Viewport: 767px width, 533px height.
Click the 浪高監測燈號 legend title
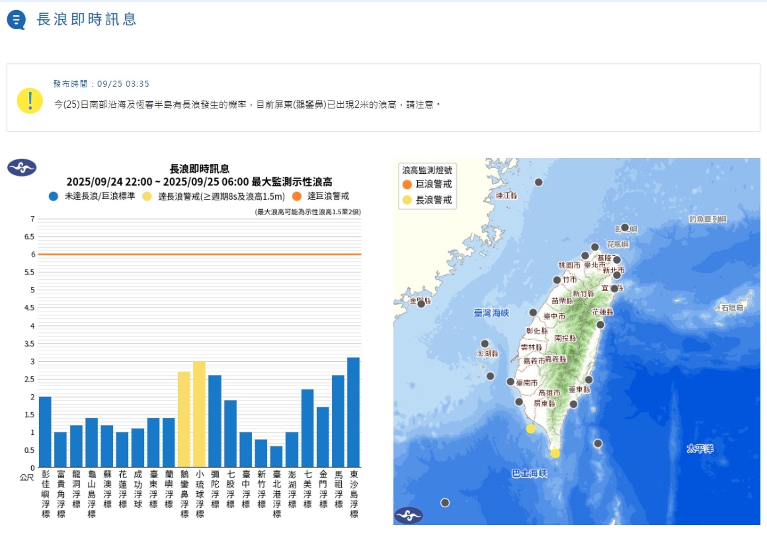click(x=427, y=170)
